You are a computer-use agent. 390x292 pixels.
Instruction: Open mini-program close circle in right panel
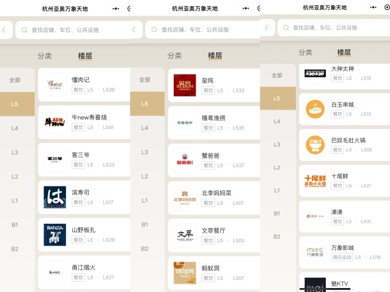pyautogui.click(x=387, y=7)
